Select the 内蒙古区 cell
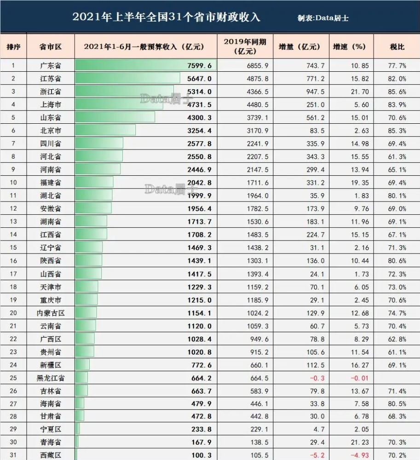Image resolution: width=420 pixels, height=460 pixels. (x=51, y=313)
